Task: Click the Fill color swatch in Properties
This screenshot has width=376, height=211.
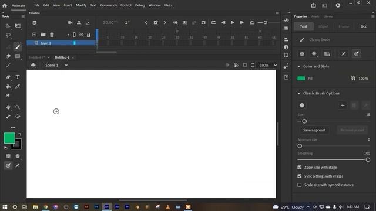Action: click(x=301, y=79)
